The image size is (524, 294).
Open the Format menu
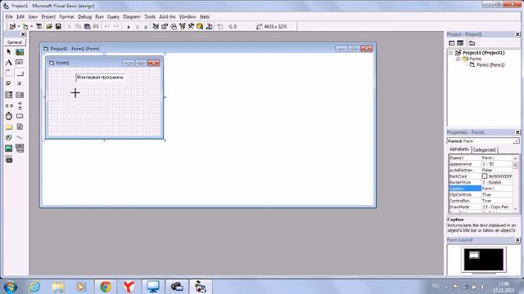66,16
